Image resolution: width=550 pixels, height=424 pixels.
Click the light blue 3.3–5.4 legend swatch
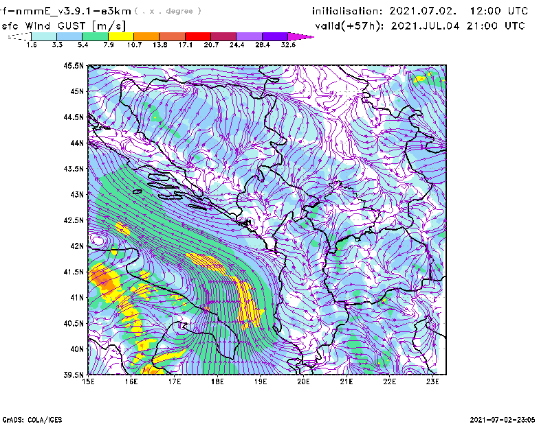coord(69,36)
